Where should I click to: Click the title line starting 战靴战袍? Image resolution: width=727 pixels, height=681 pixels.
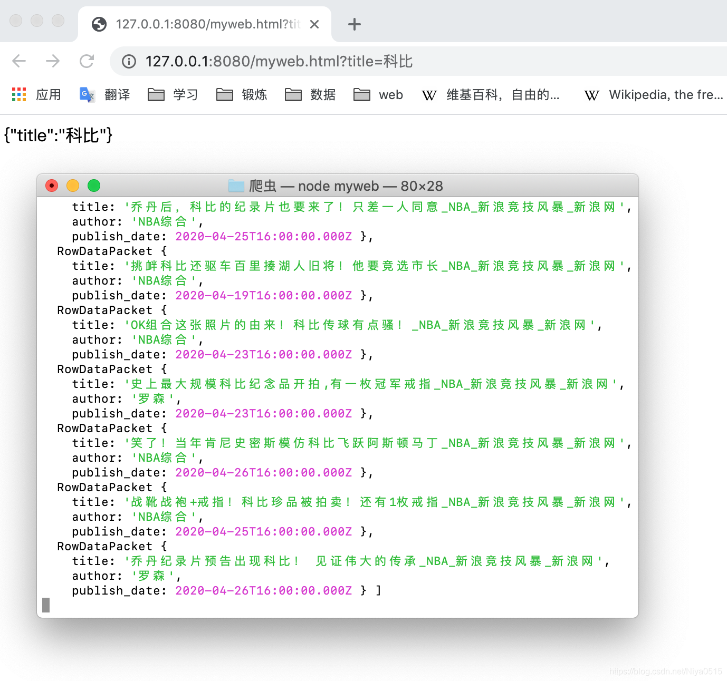coord(352,502)
